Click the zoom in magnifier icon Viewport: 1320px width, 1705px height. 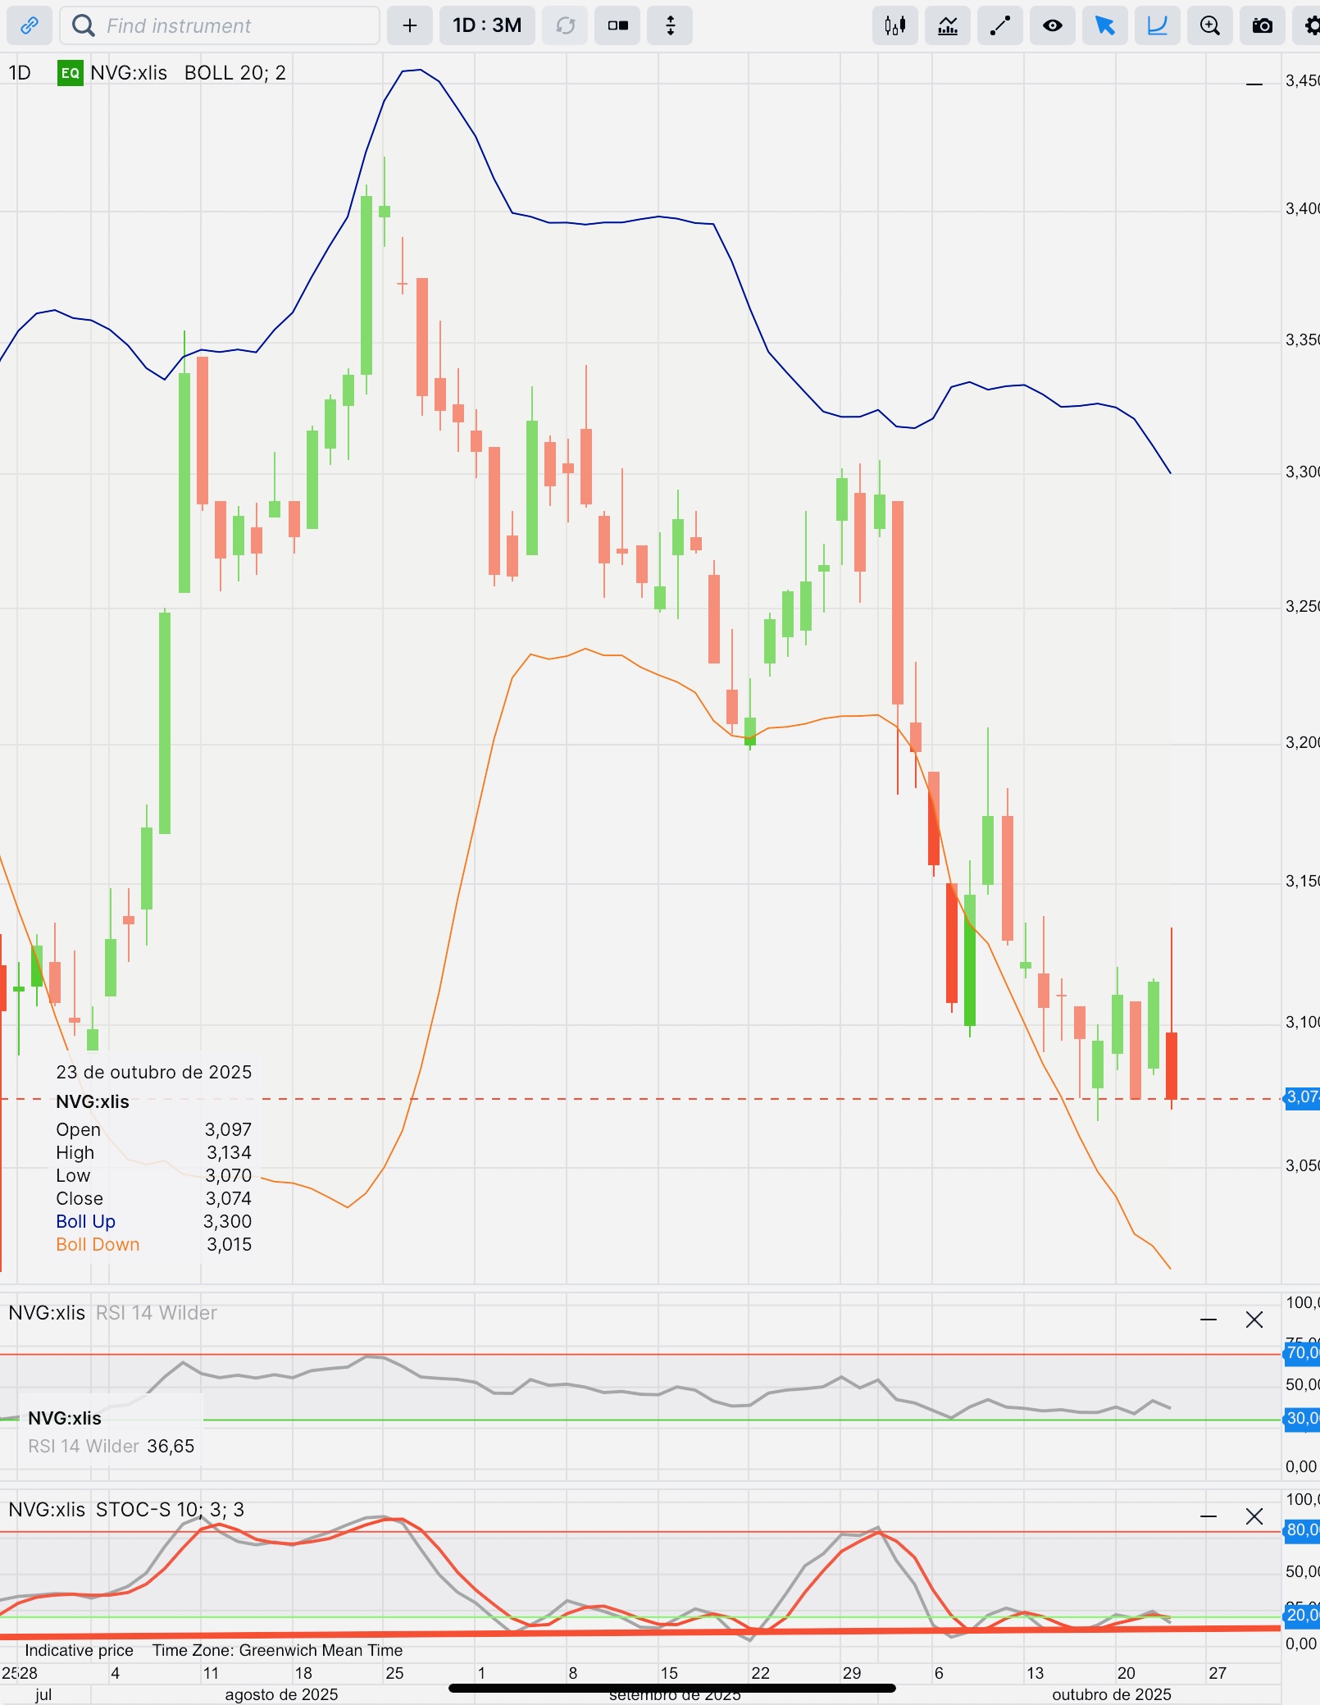tap(1210, 25)
